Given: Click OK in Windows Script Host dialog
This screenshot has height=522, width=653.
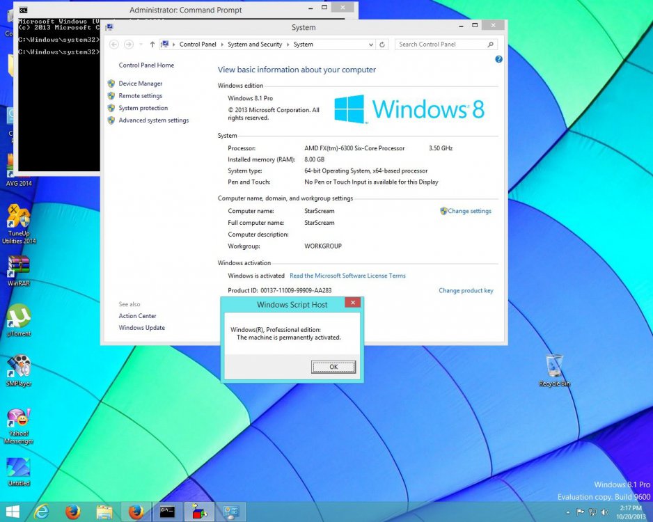Looking at the screenshot, I should tap(333, 367).
